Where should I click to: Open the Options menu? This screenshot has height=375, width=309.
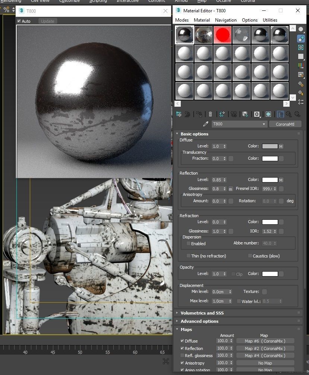249,20
